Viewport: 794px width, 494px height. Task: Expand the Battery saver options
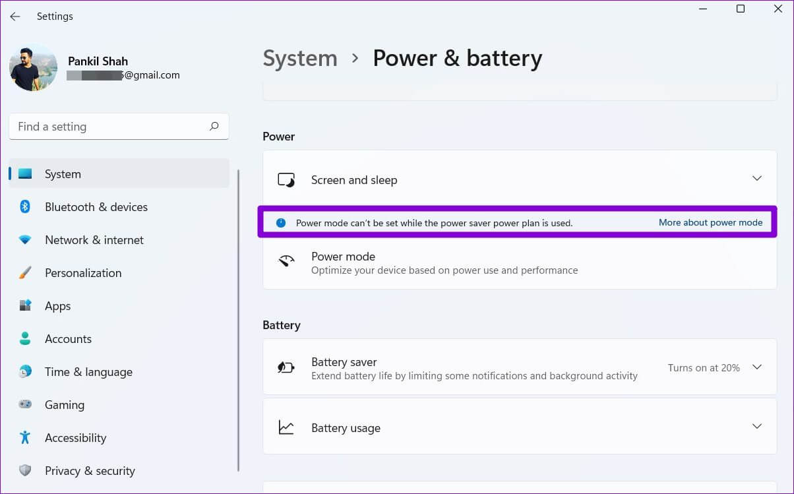(757, 367)
